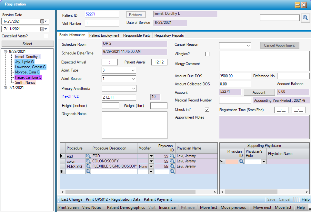Viewport: 311px width, 212px height.
Task: Click the search magnifier button at top right
Action: pos(305,18)
